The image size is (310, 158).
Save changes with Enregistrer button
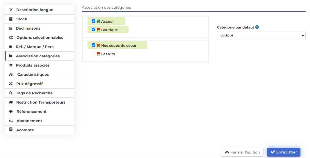tap(284, 152)
